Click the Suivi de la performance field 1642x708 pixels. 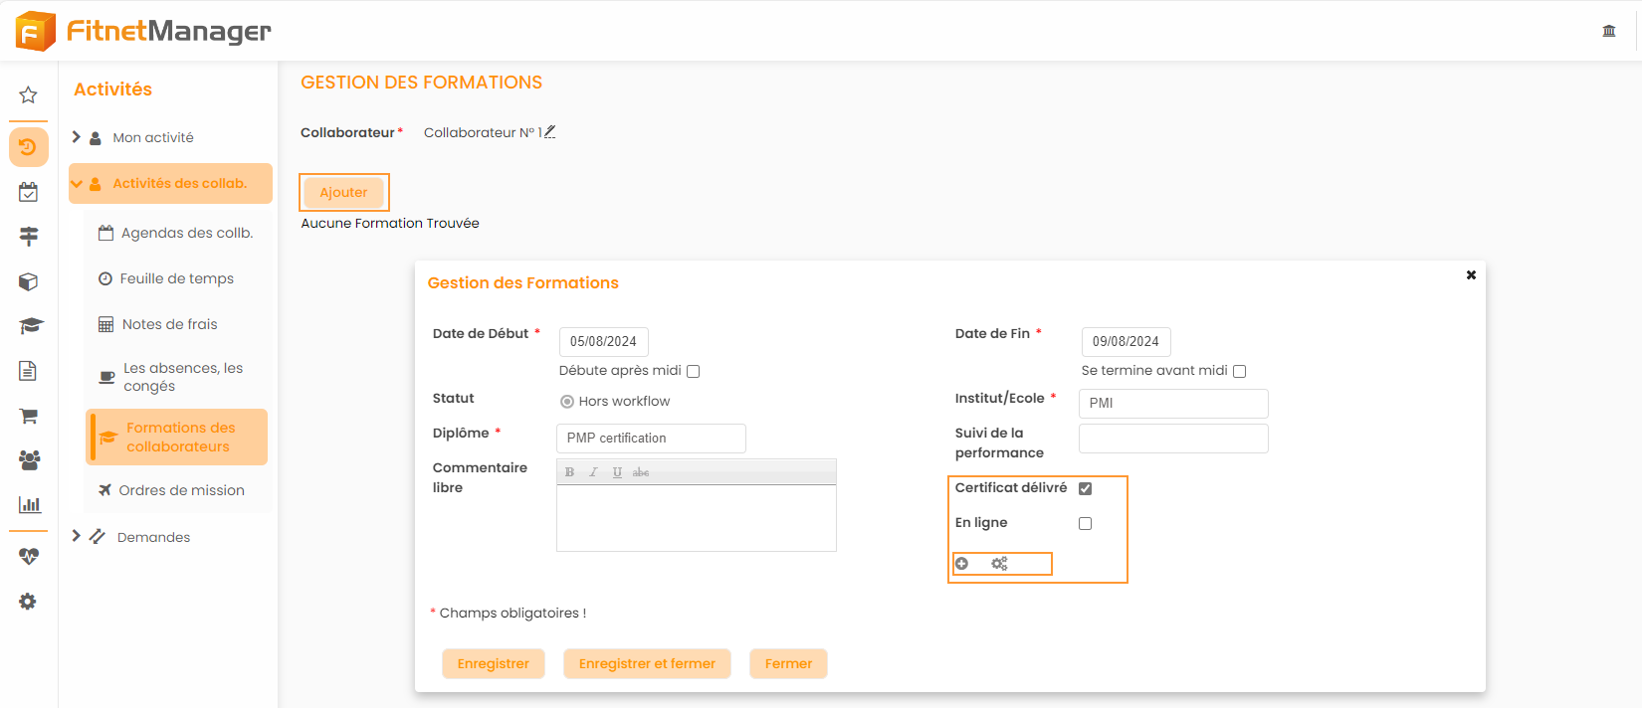tap(1172, 439)
